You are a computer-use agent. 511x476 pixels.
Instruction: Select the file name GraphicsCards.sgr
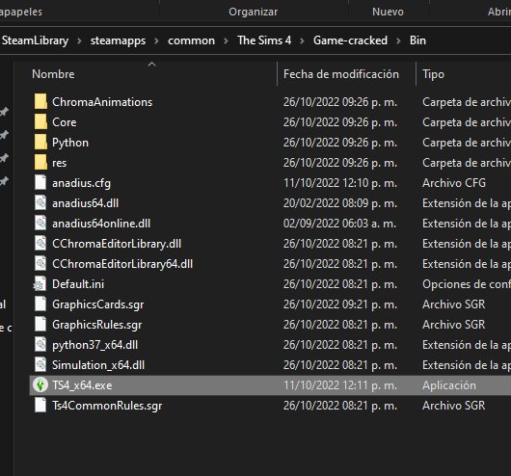point(98,304)
